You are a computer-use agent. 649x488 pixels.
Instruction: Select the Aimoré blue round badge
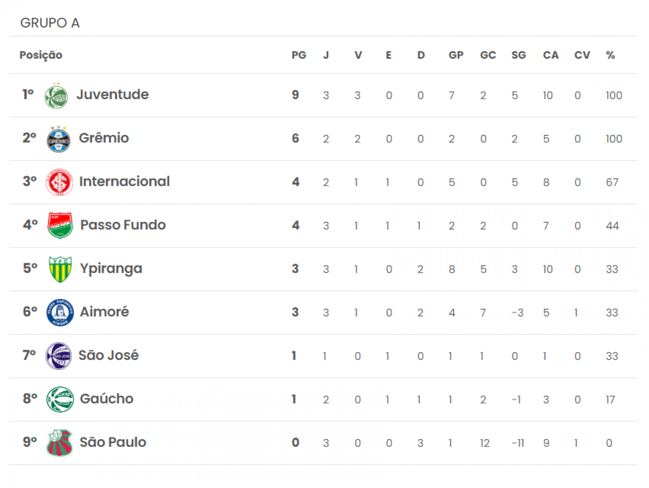(60, 313)
